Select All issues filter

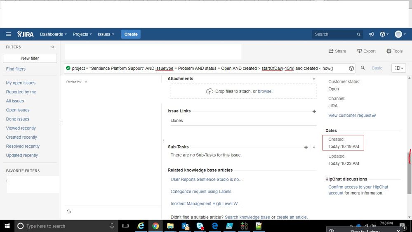tap(15, 101)
